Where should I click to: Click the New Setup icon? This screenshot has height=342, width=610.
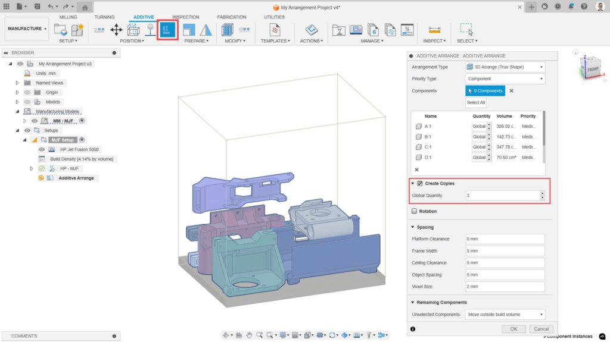(x=61, y=29)
